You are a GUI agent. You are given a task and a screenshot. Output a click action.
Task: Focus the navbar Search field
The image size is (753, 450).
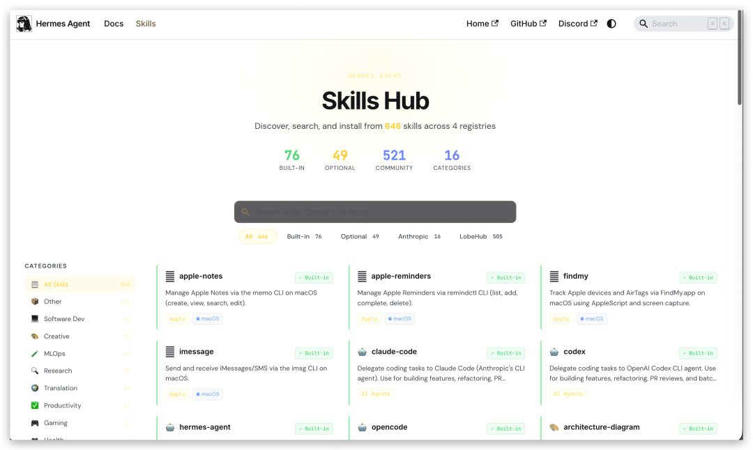[683, 24]
